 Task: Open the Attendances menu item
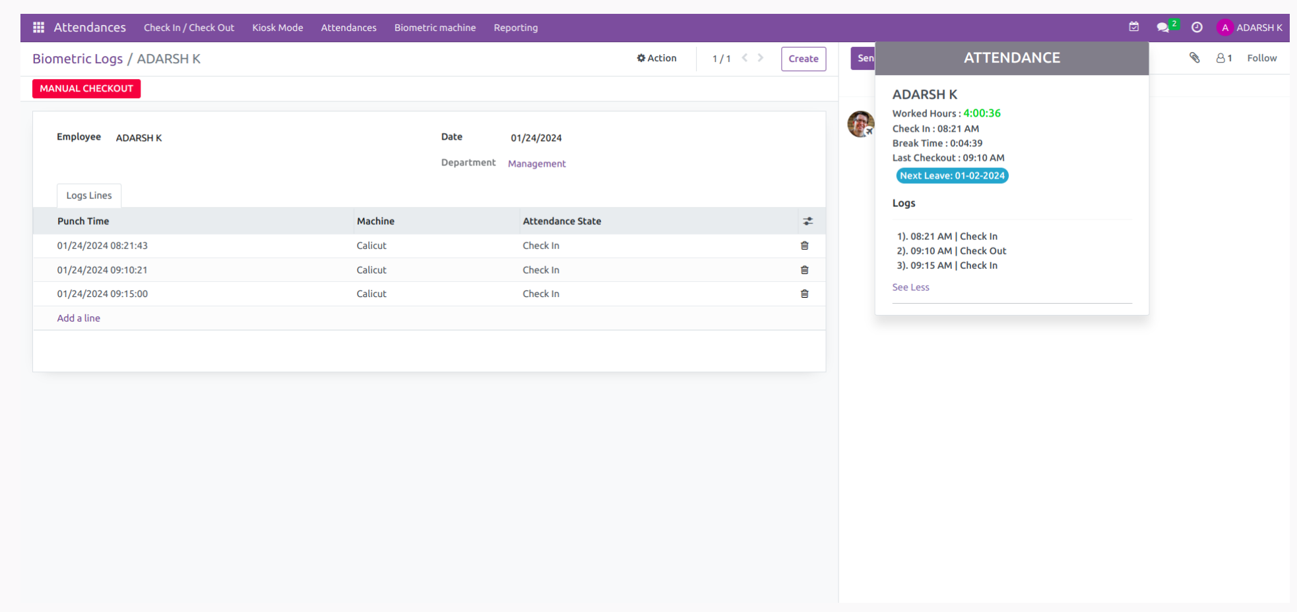[348, 28]
